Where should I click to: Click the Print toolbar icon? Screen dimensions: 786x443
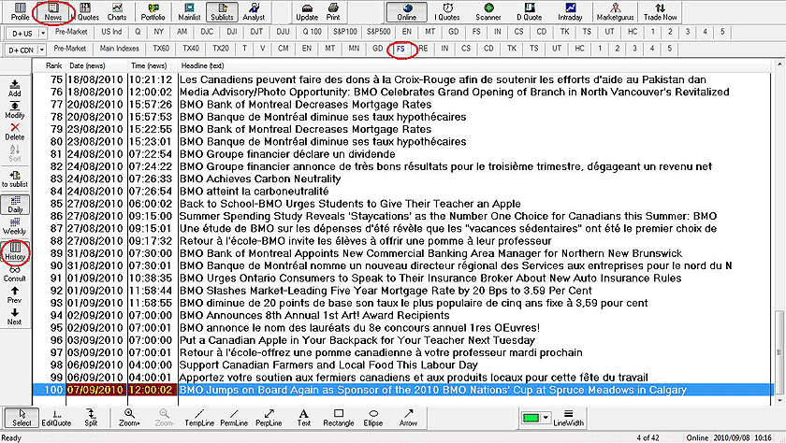point(333,12)
